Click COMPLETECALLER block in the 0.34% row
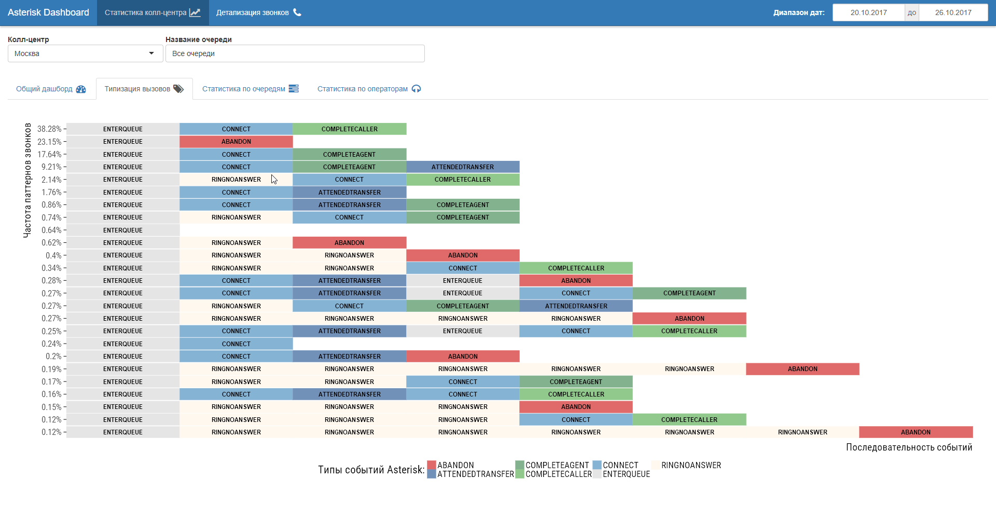Viewport: 996px width, 505px height. pos(576,268)
